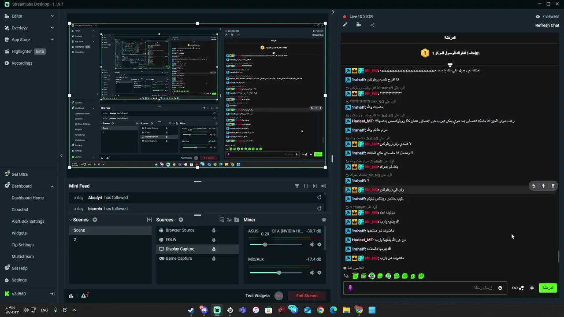Open chat settings gear icon

point(532,288)
